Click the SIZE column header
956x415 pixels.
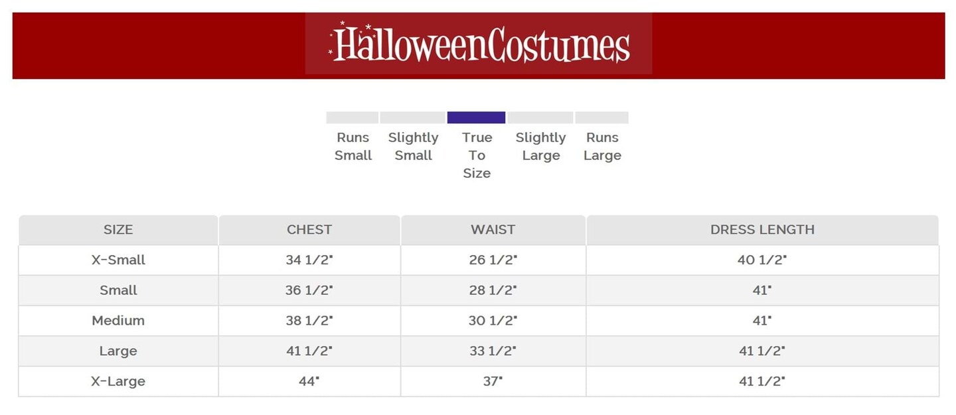click(118, 230)
